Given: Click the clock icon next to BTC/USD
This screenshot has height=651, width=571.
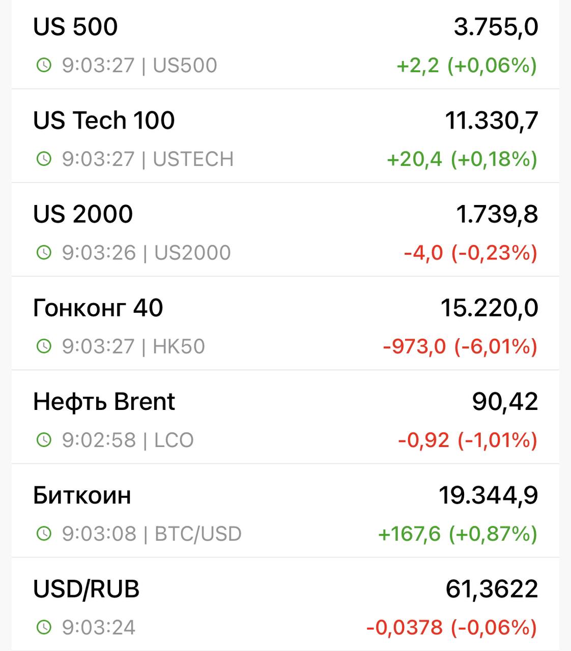Looking at the screenshot, I should (x=44, y=534).
